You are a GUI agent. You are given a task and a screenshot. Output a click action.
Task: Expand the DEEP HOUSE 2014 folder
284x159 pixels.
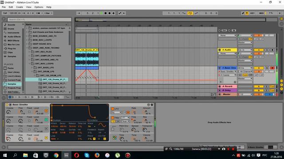pyautogui.click(x=27, y=44)
